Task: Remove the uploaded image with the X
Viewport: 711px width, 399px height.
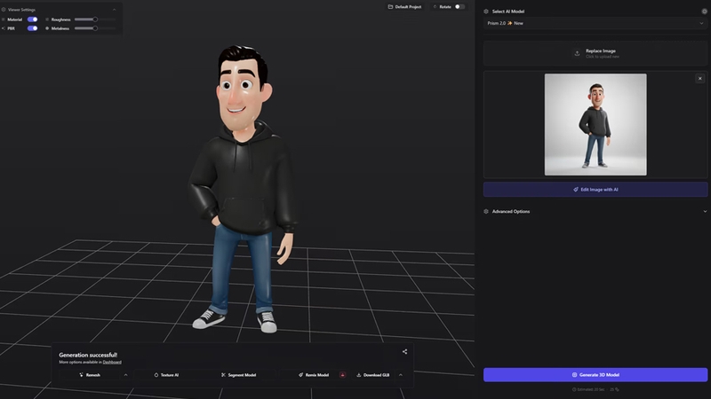Action: 700,79
